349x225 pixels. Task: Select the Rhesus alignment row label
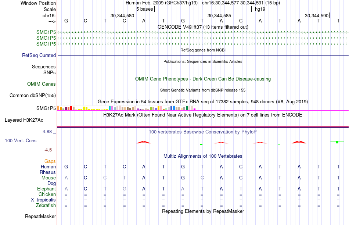click(48, 172)
